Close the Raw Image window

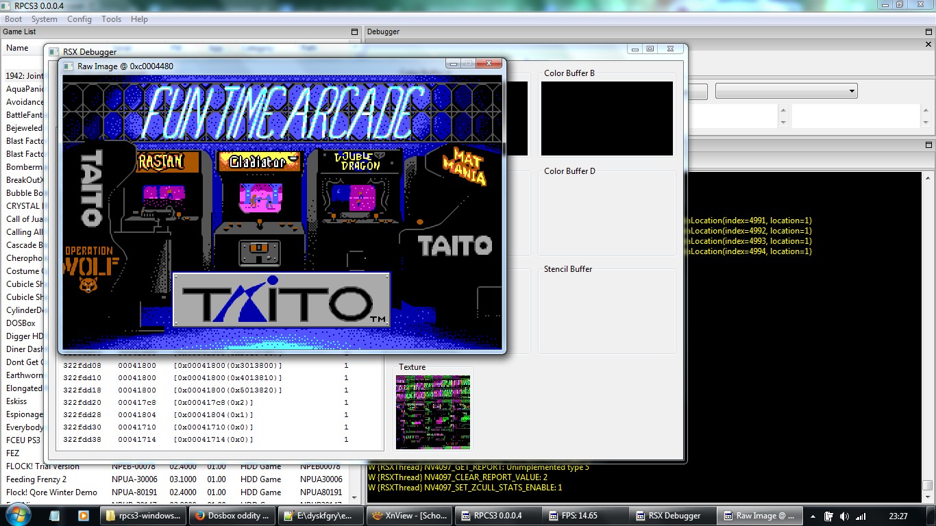pyautogui.click(x=489, y=64)
